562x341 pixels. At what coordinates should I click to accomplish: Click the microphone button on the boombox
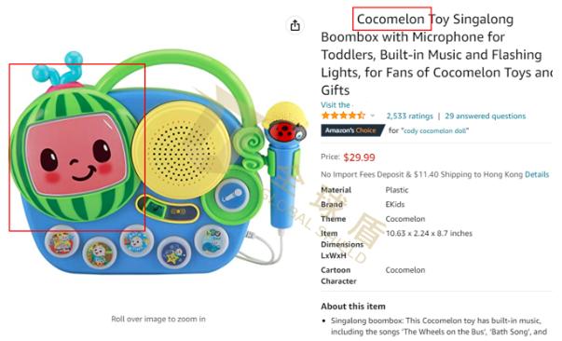click(x=232, y=196)
